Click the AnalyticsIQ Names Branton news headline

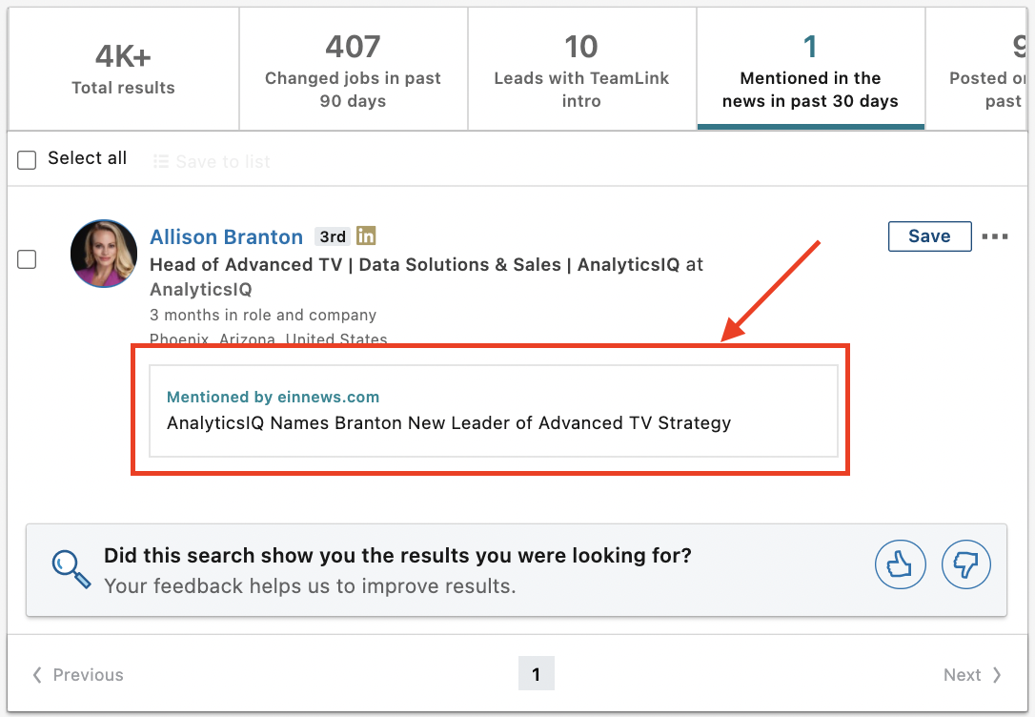[x=449, y=422]
